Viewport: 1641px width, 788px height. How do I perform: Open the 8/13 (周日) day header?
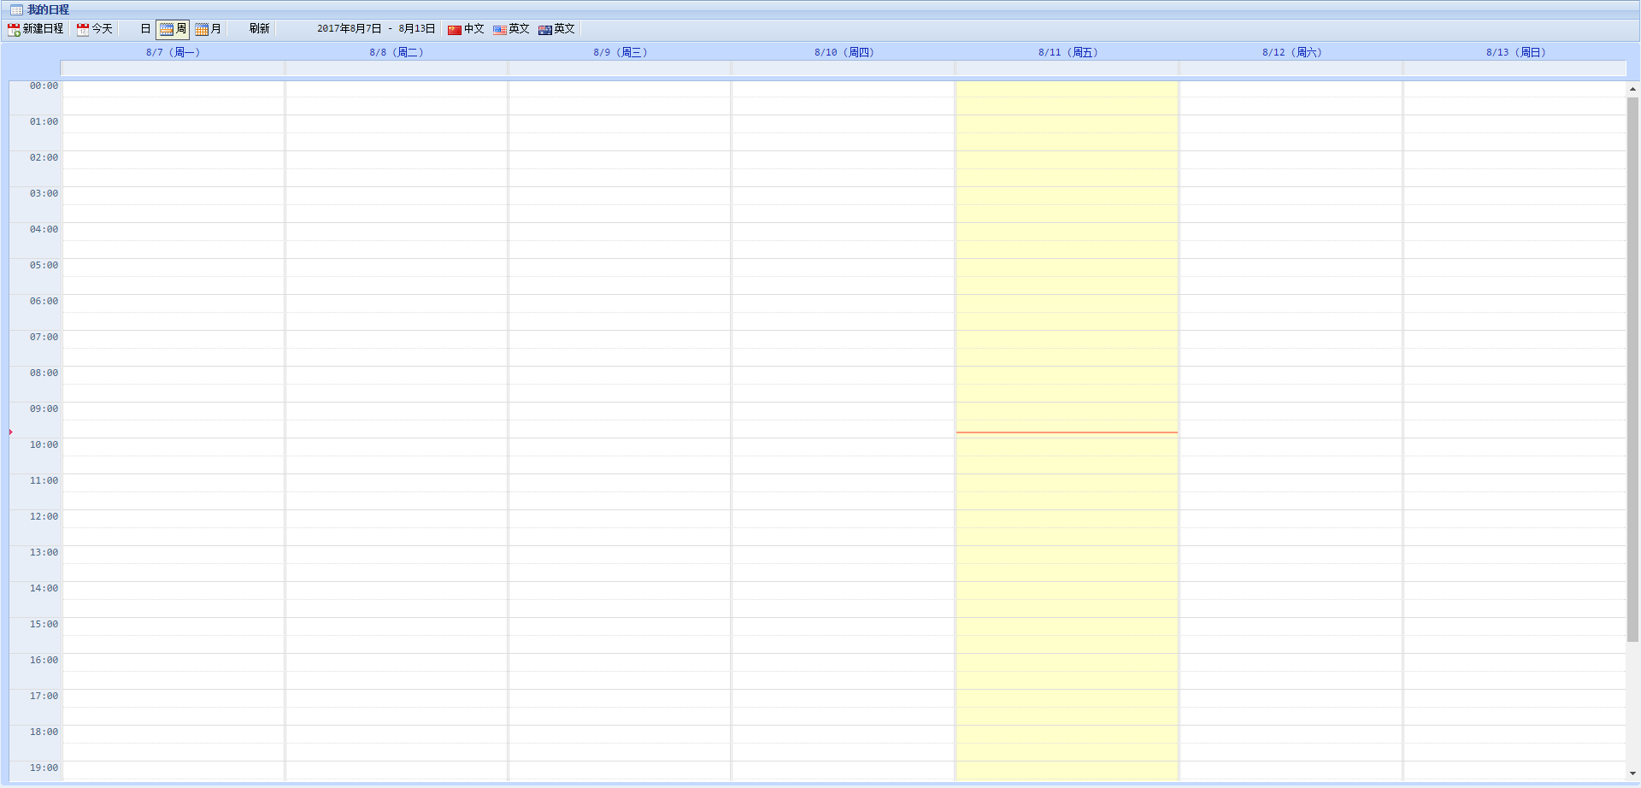tap(1516, 52)
